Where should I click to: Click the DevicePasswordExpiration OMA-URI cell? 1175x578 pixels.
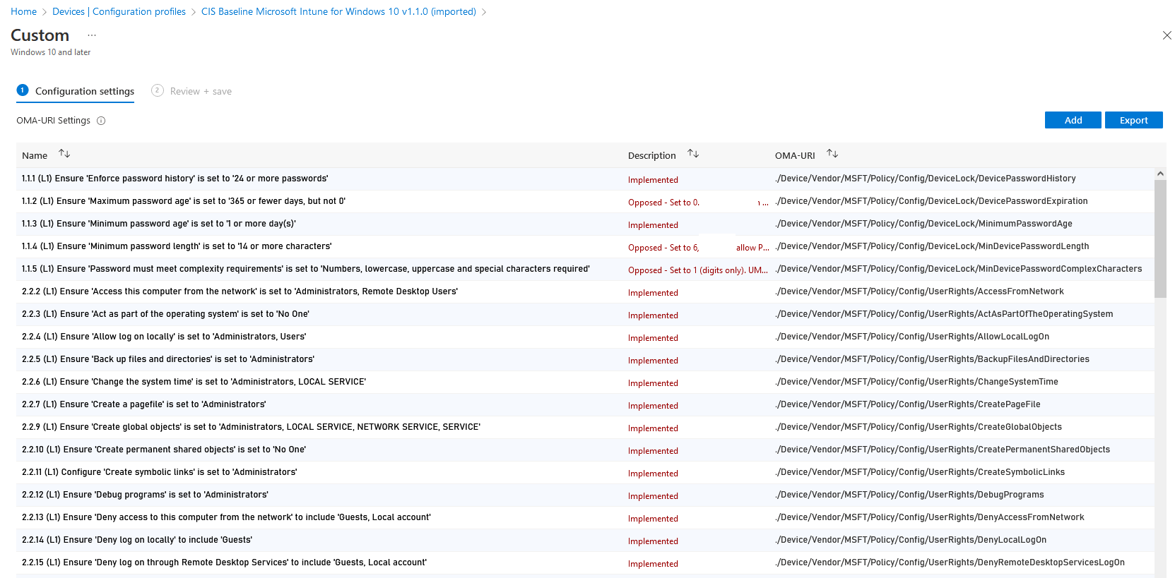tap(931, 201)
